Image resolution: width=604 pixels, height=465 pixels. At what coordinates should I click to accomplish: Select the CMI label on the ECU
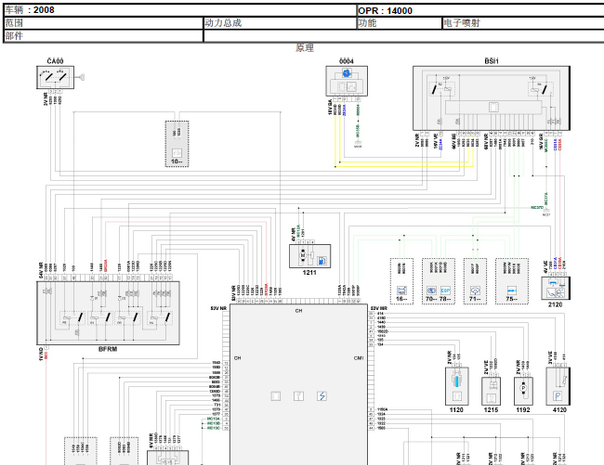click(x=359, y=358)
